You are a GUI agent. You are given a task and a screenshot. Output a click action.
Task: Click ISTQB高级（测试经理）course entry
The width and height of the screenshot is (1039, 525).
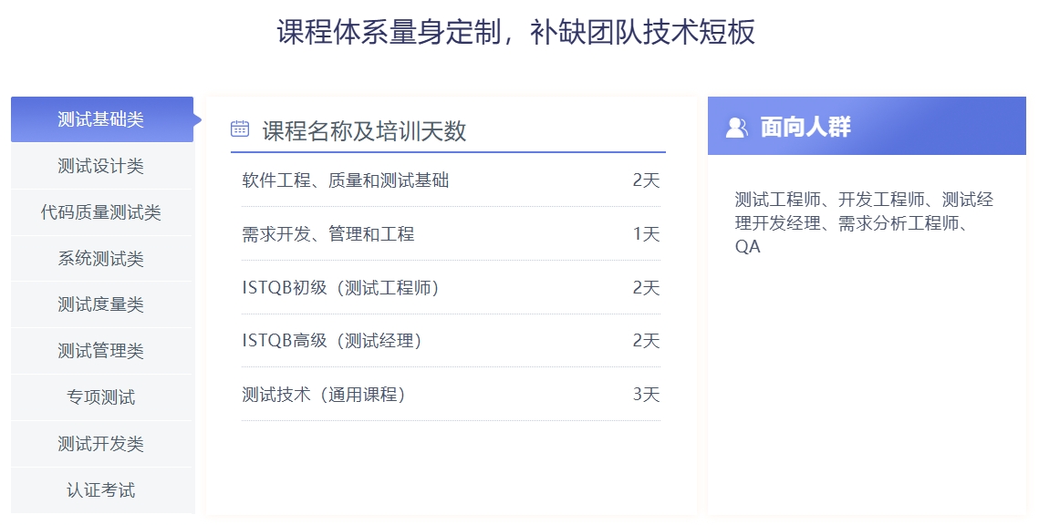(x=332, y=341)
